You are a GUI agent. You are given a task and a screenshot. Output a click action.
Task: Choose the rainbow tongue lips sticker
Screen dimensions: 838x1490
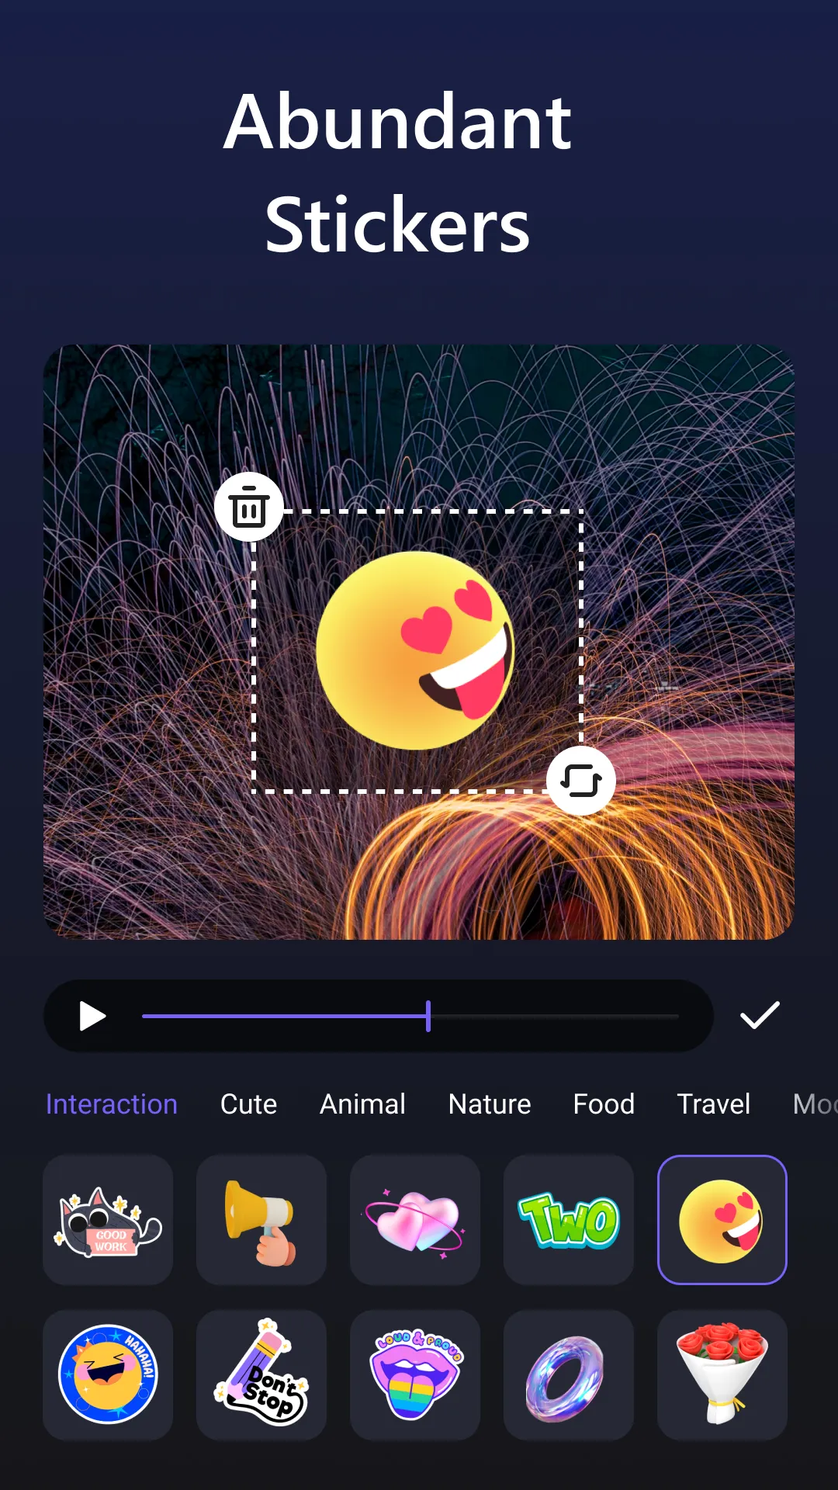[415, 1374]
